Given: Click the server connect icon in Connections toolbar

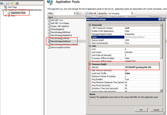Looking at the screenshot, I should coord(18,3).
